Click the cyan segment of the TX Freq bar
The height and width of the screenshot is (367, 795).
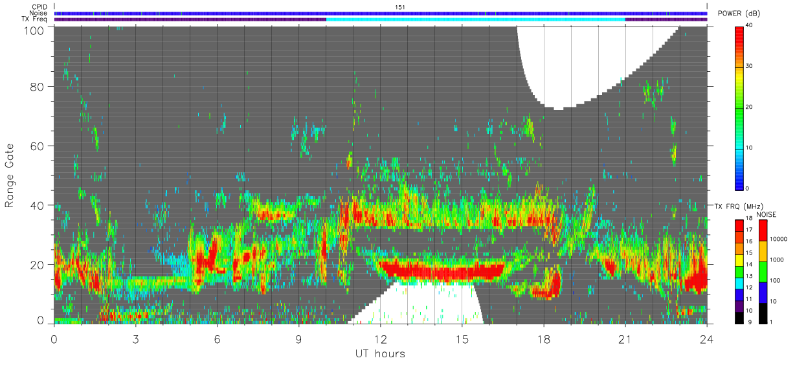(x=475, y=19)
